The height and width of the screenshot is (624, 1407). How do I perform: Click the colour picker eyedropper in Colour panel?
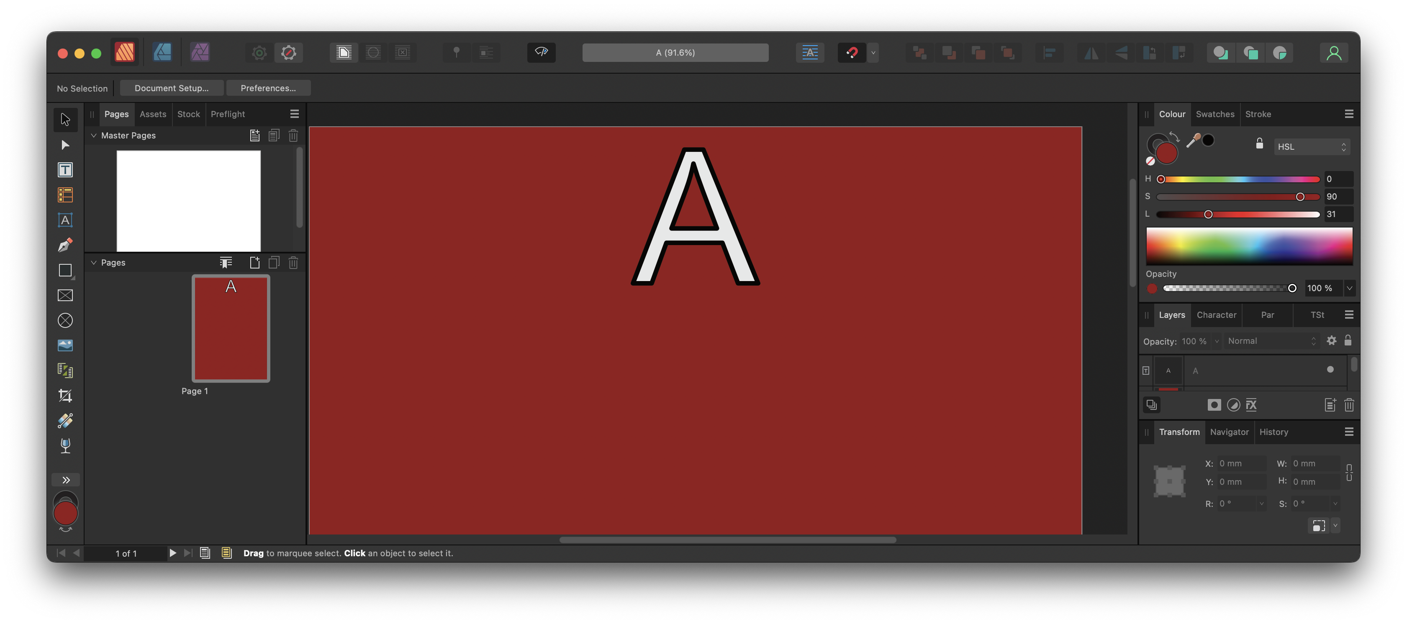tap(1194, 141)
